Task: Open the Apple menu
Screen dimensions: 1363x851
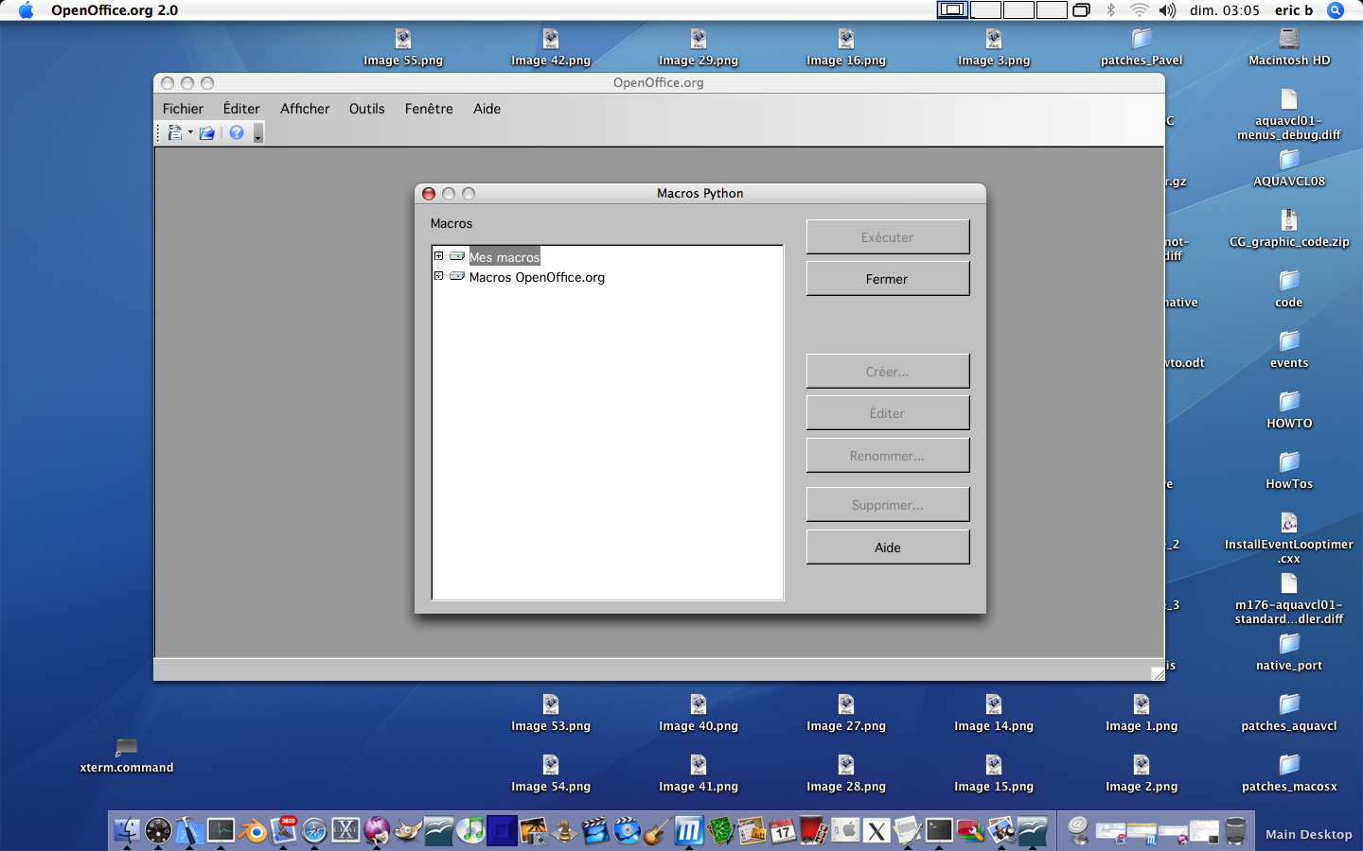Action: [26, 10]
